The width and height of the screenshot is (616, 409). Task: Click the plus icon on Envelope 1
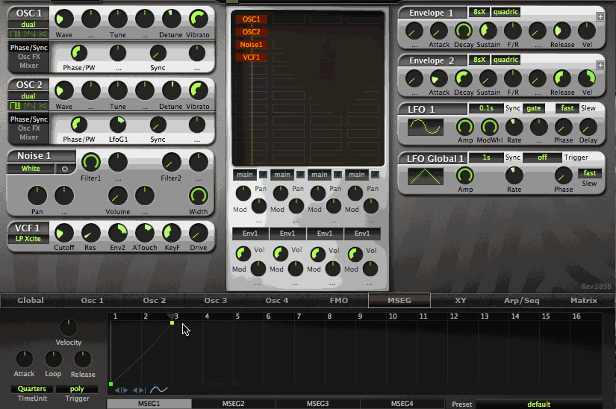pyautogui.click(x=600, y=16)
